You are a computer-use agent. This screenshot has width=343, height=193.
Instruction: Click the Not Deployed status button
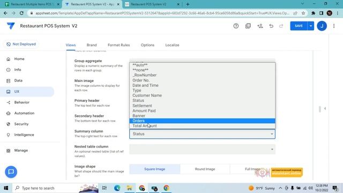(x=21, y=44)
